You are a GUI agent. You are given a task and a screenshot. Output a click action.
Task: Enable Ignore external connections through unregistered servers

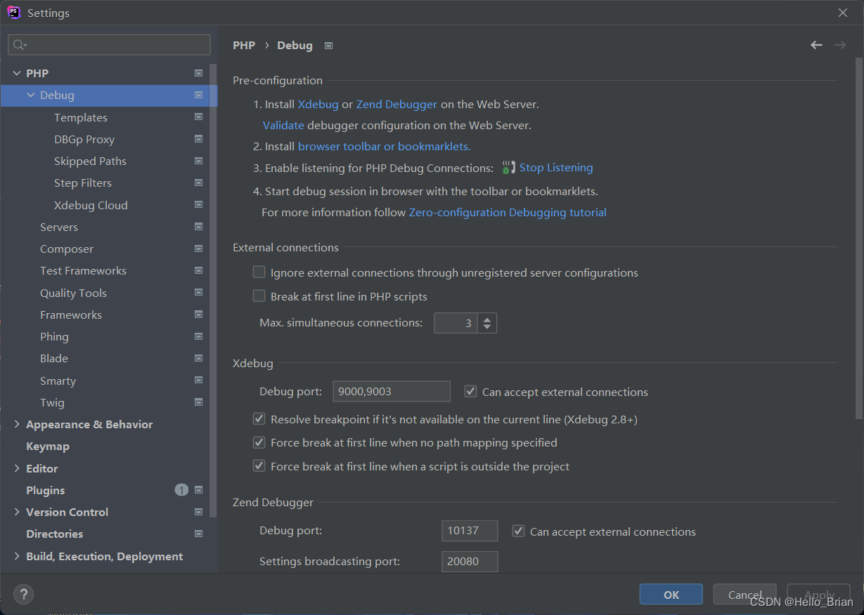[259, 272]
